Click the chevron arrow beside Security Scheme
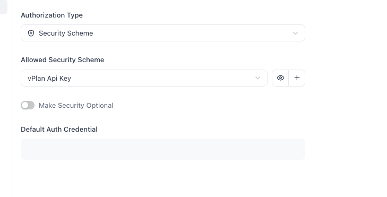The image size is (387, 197). click(296, 33)
